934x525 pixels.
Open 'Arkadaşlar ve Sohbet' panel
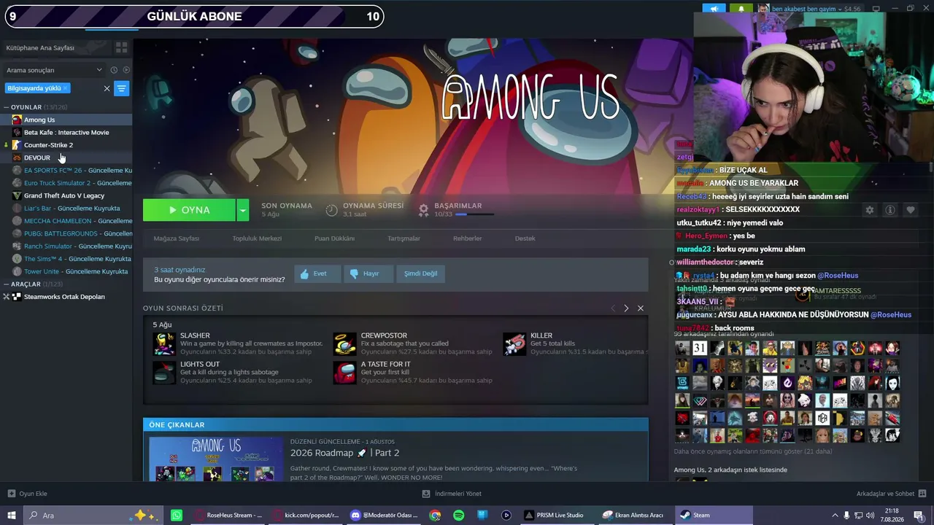pos(891,494)
